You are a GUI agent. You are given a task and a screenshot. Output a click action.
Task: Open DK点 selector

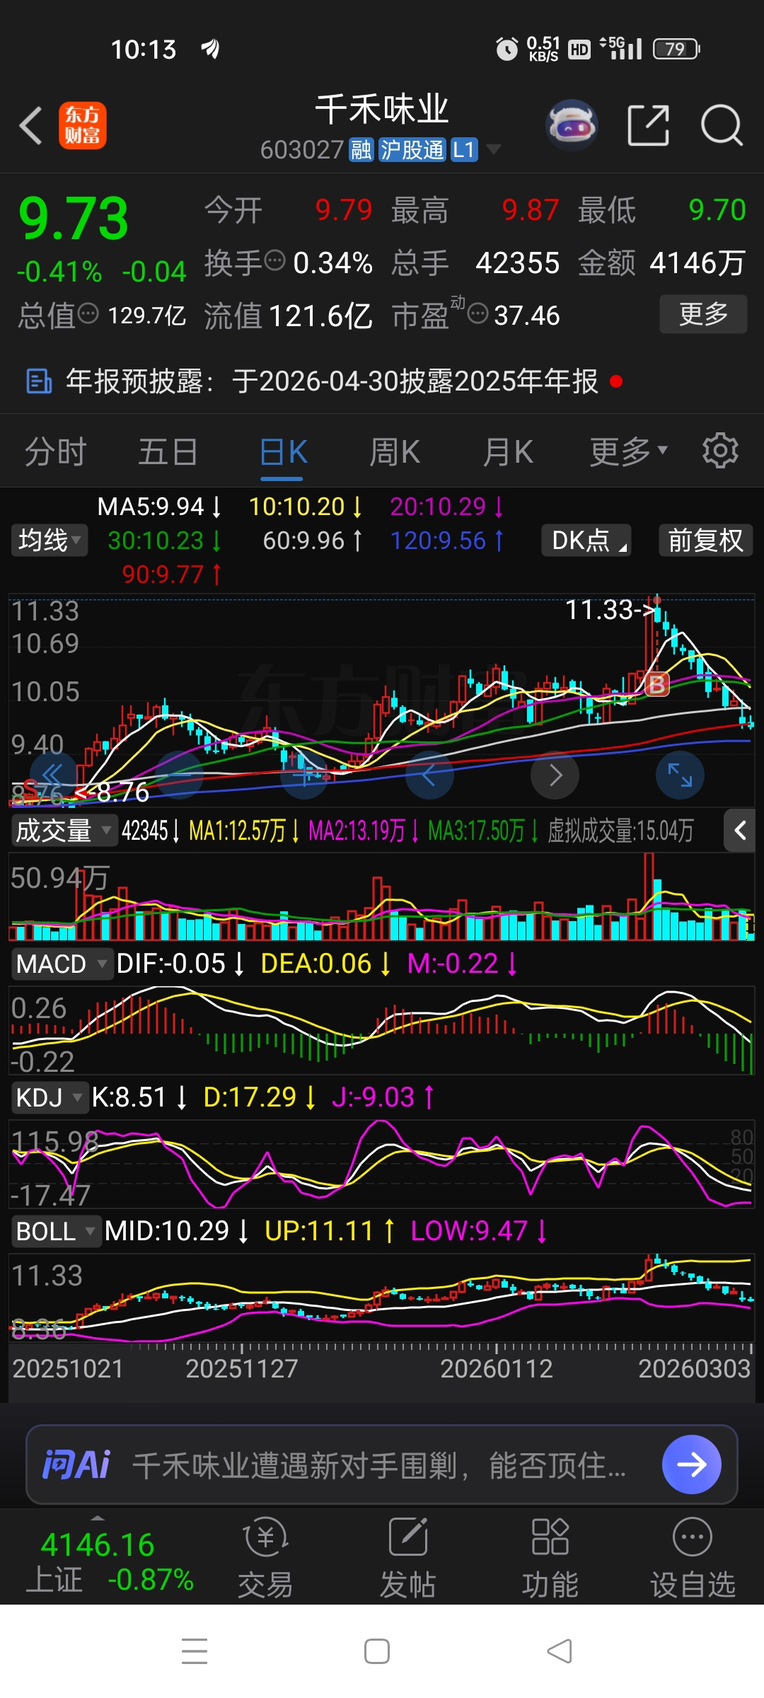[x=586, y=540]
